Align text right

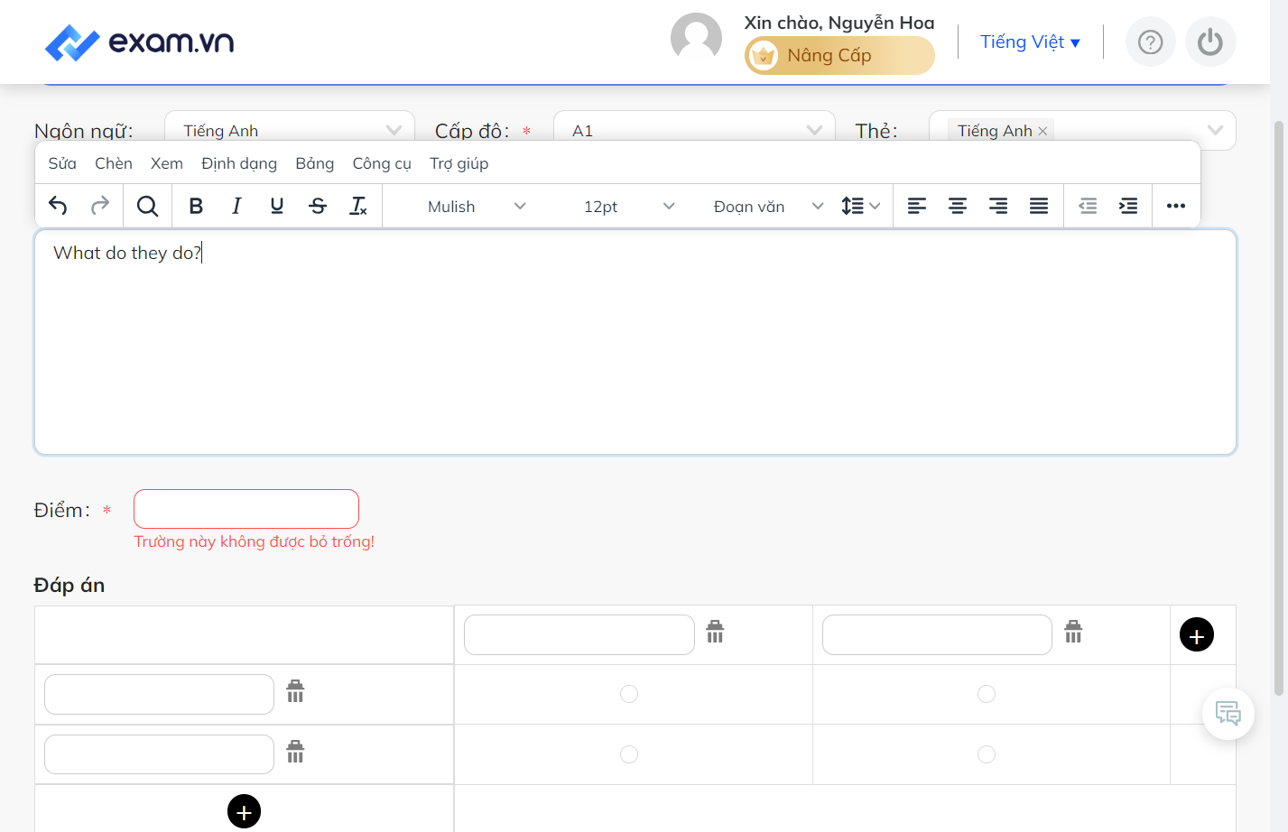click(998, 206)
